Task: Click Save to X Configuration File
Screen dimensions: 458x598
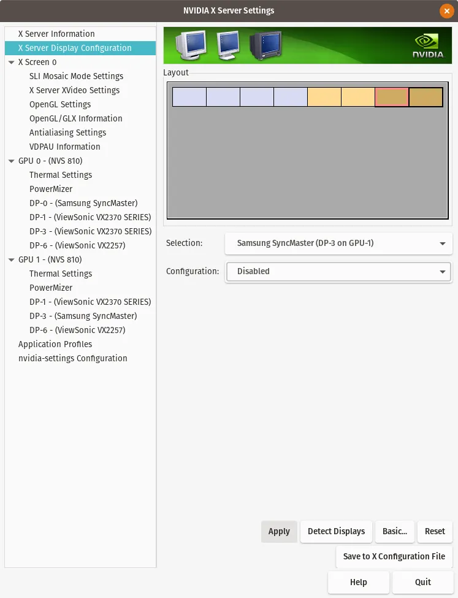Action: click(x=394, y=556)
